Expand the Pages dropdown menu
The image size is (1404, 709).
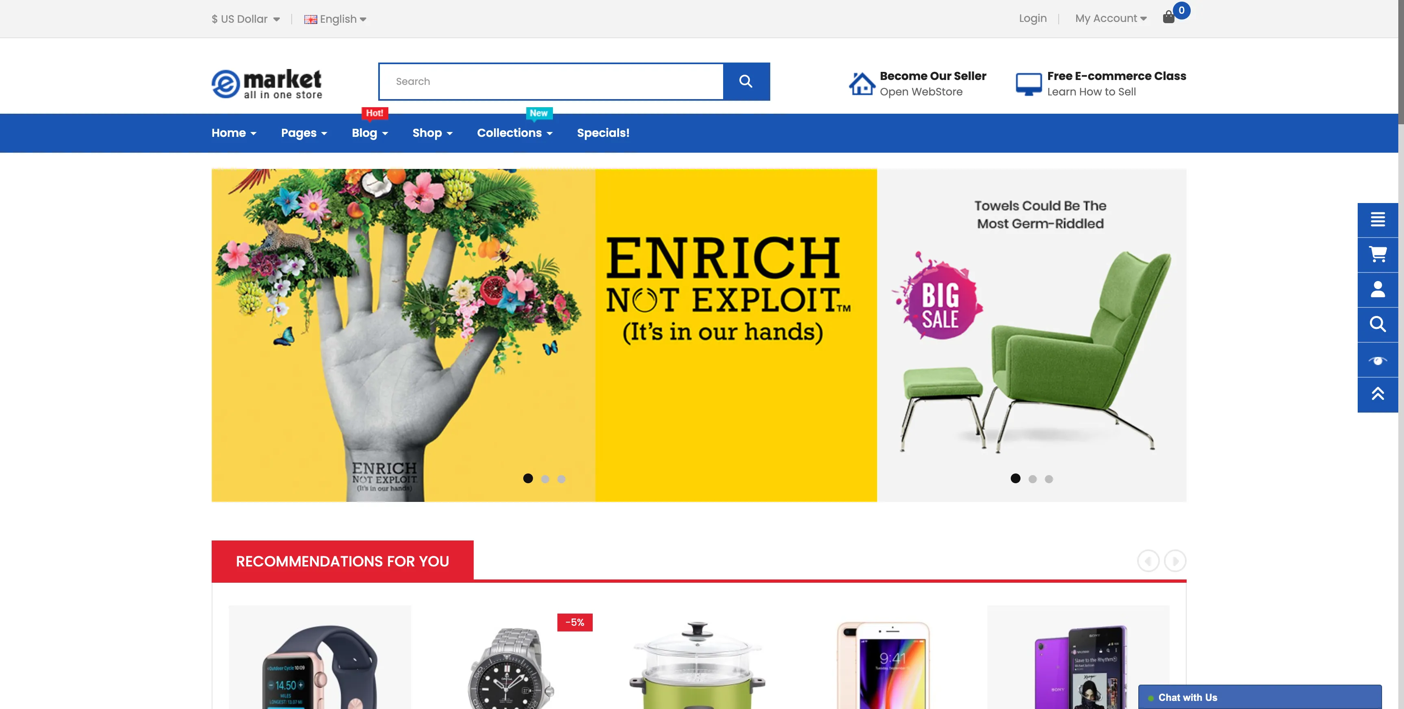tap(304, 133)
